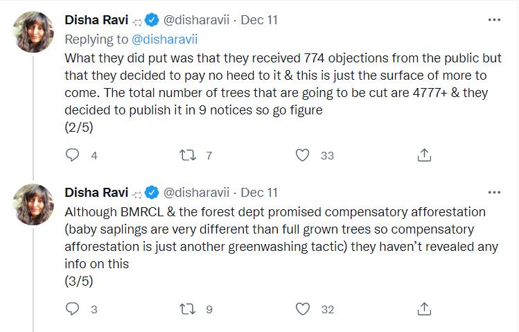The height and width of the screenshot is (332, 519).
Task: Click the first tweet's profile avatar
Action: (x=31, y=32)
